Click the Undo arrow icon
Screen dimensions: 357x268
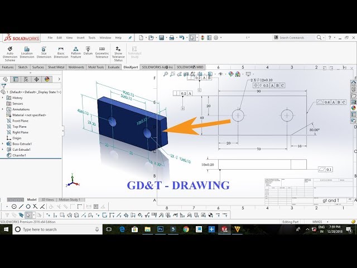pyautogui.click(x=181, y=37)
